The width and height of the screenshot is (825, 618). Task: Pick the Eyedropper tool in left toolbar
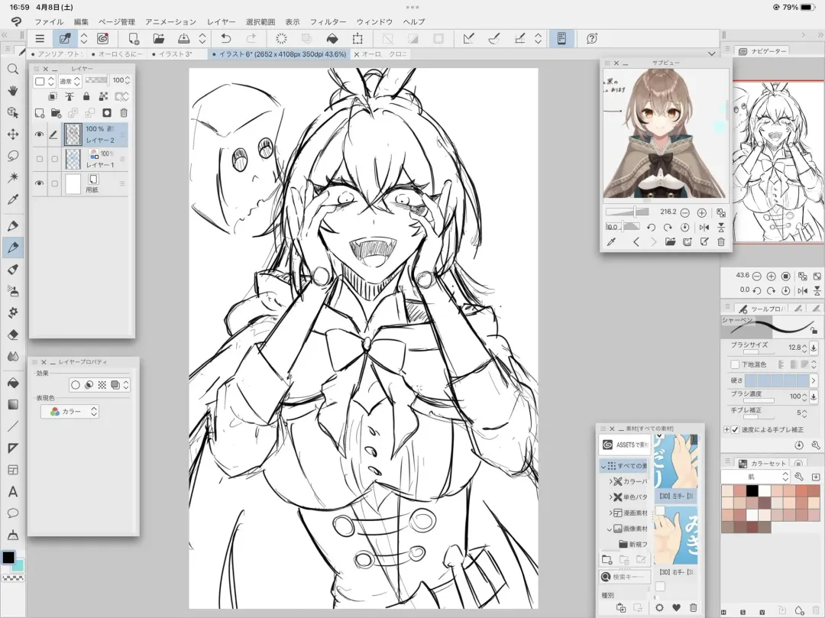(12, 199)
